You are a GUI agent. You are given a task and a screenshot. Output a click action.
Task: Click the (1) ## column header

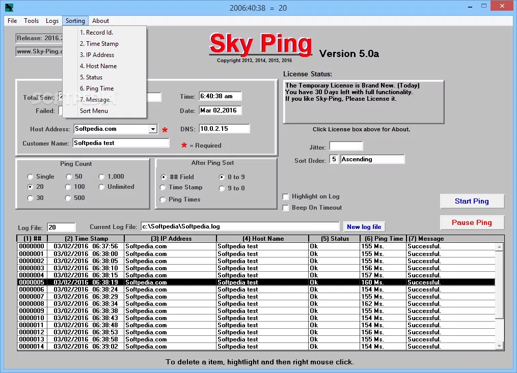pyautogui.click(x=32, y=239)
